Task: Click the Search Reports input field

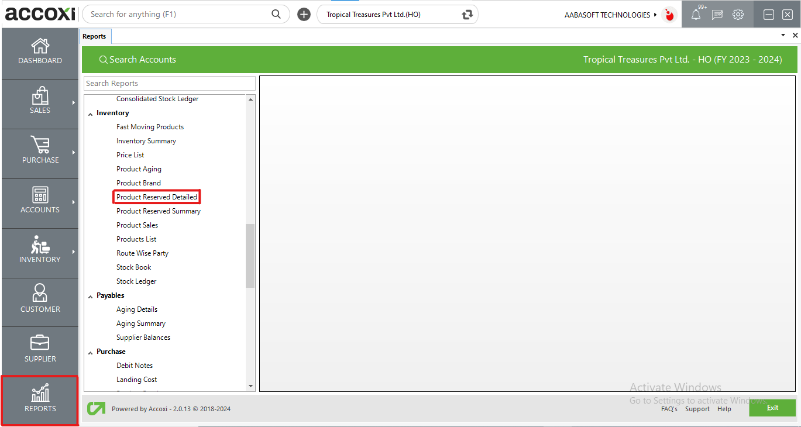Action: click(170, 84)
